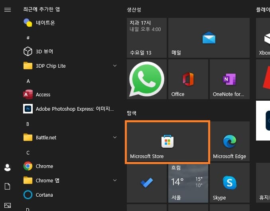Click the 3DP Chip Lite folder icon
This screenshot has height=211, width=270.
(28, 66)
